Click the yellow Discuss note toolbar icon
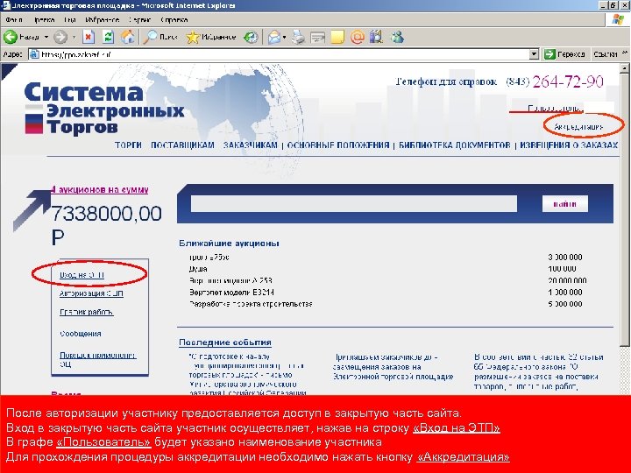This screenshot has height=473, width=631. coord(337,37)
